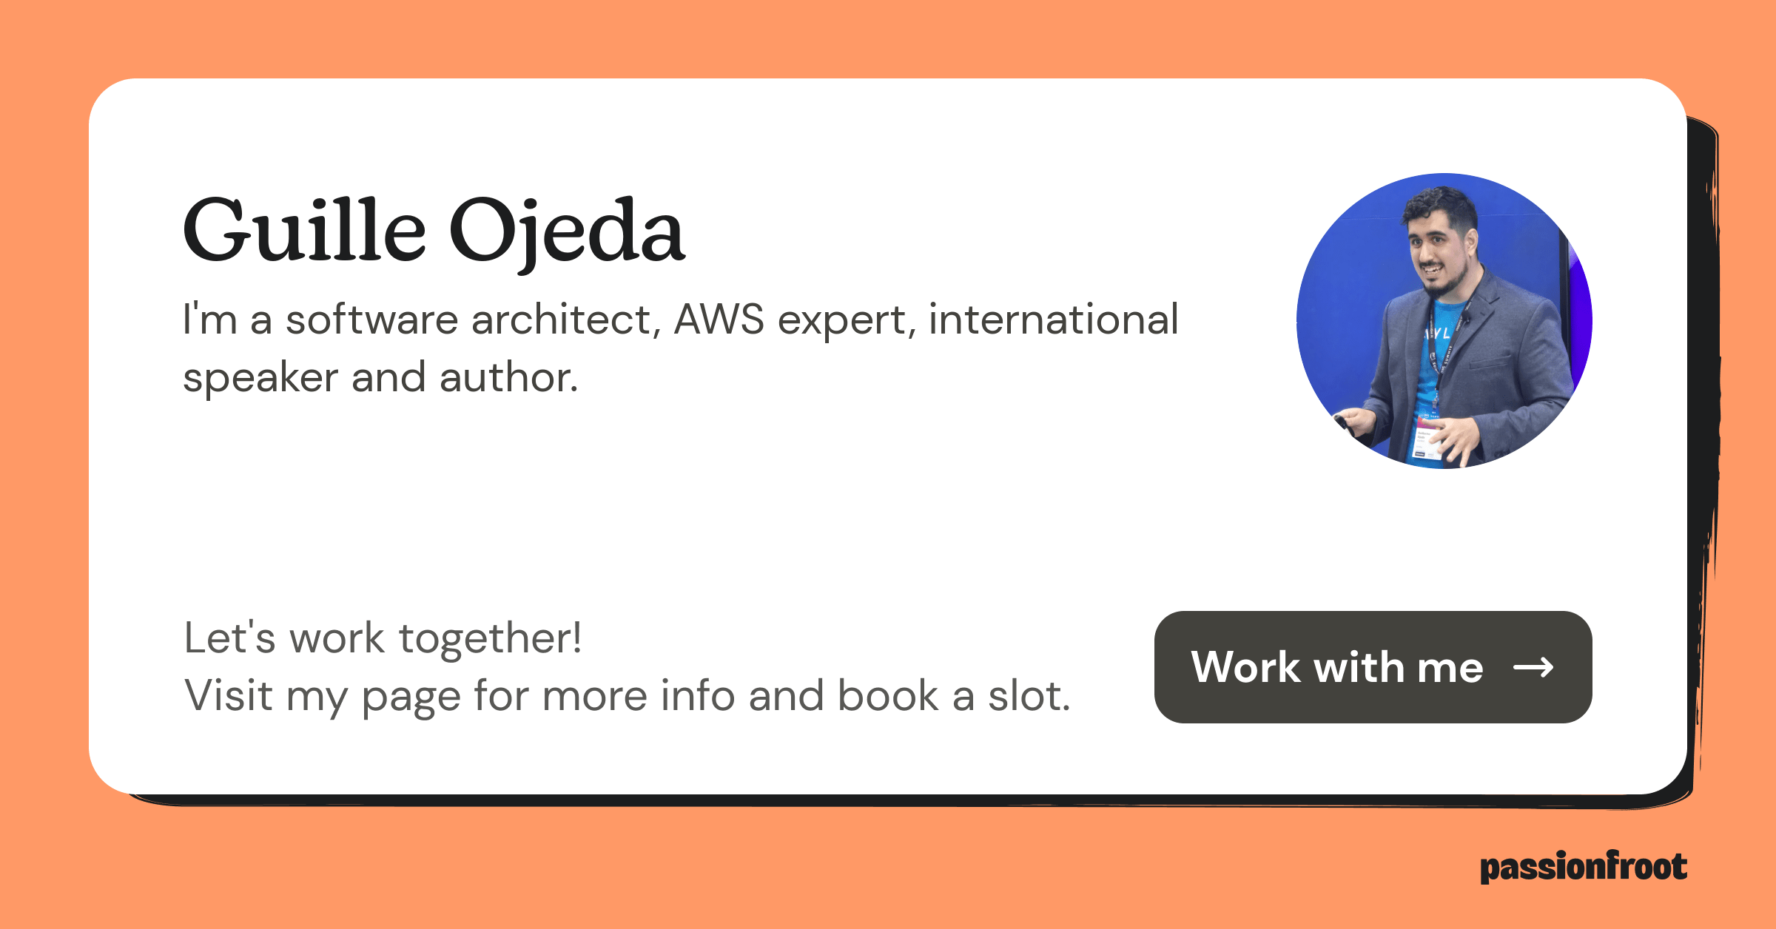Select the Guille Ojeda name heading

434,231
